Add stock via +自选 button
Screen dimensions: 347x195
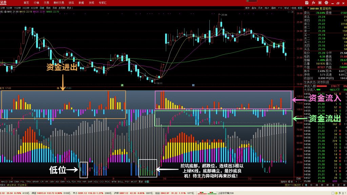click(293, 7)
